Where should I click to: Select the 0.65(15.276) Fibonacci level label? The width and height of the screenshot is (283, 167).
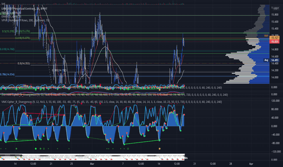click(23, 31)
